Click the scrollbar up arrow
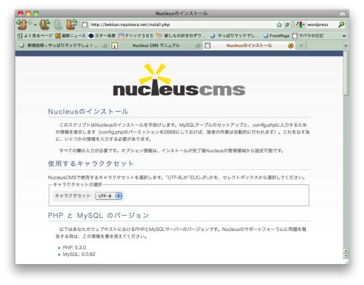Viewport: 364px width, 285px height. tap(346, 251)
